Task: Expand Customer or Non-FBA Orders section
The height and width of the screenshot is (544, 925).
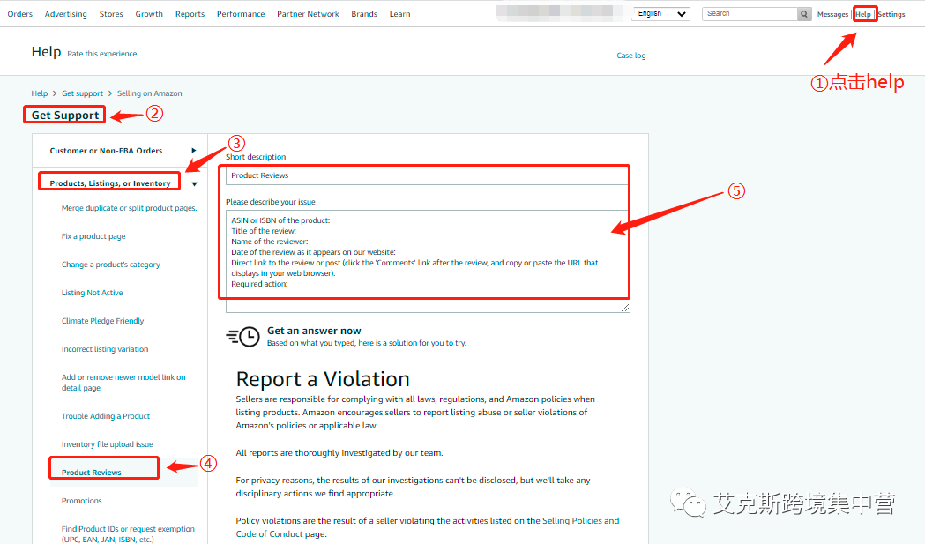Action: [x=193, y=151]
